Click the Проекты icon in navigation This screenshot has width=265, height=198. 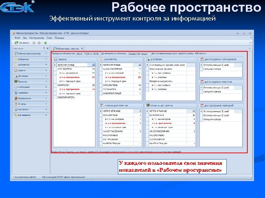click(x=16, y=82)
